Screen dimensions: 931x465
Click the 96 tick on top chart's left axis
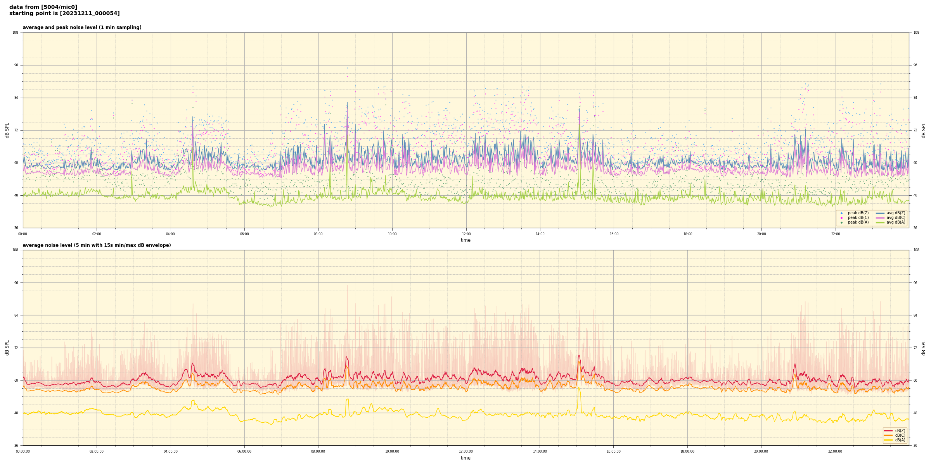pyautogui.click(x=16, y=65)
